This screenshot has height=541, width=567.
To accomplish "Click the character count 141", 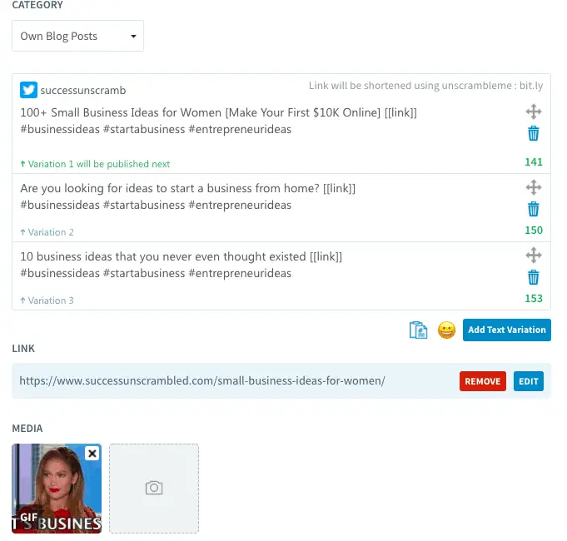I will click(534, 162).
